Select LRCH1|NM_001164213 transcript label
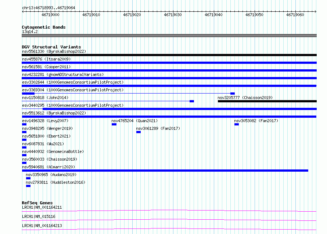 (42, 226)
